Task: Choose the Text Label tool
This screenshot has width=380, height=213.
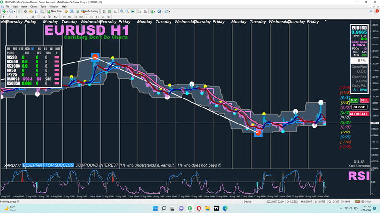Action: pos(49,17)
